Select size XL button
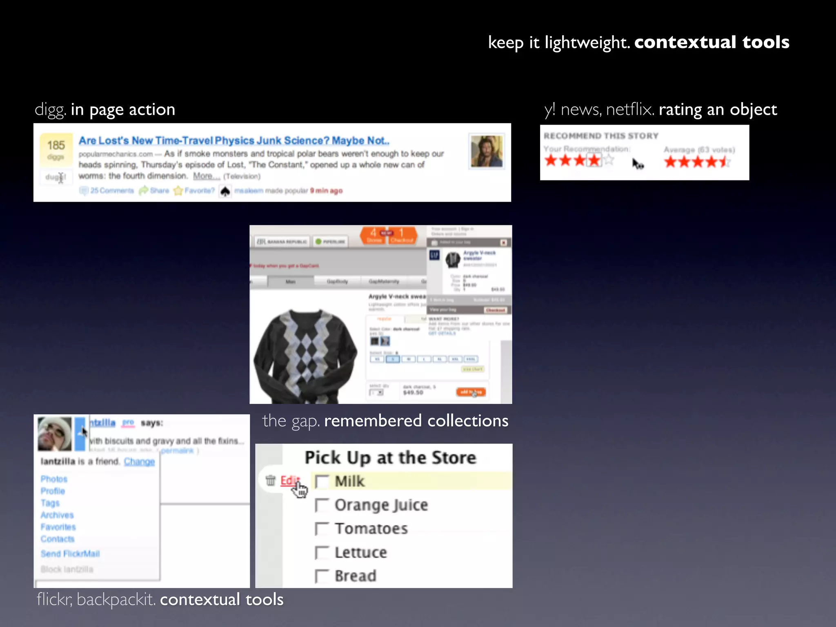This screenshot has height=627, width=836. pos(440,359)
